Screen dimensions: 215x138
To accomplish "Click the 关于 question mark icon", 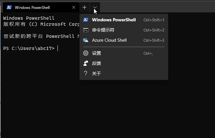I will tap(85, 73).
